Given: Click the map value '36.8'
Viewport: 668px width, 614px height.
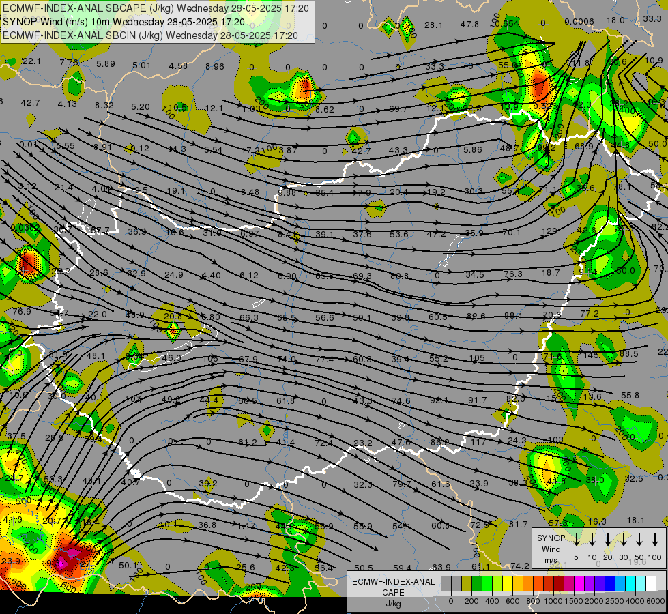Looking at the screenshot, I should coord(207,525).
